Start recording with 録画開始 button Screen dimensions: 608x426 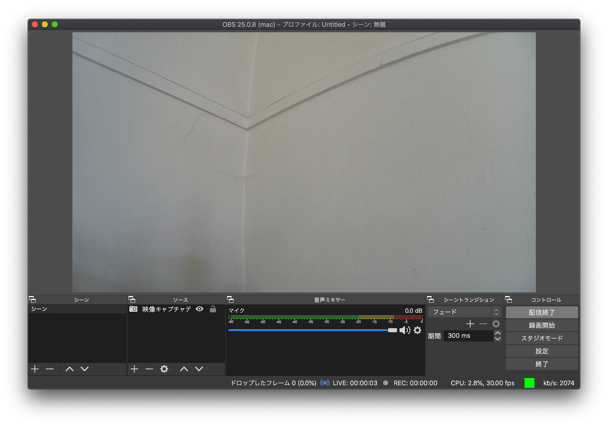click(542, 325)
